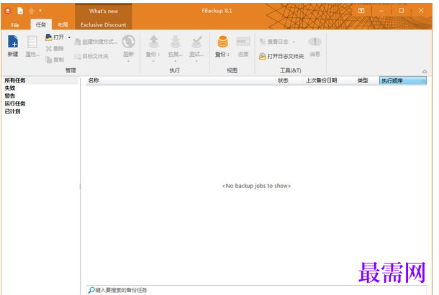Click the 复制 copy icon
439x295 pixels.
pos(55,60)
